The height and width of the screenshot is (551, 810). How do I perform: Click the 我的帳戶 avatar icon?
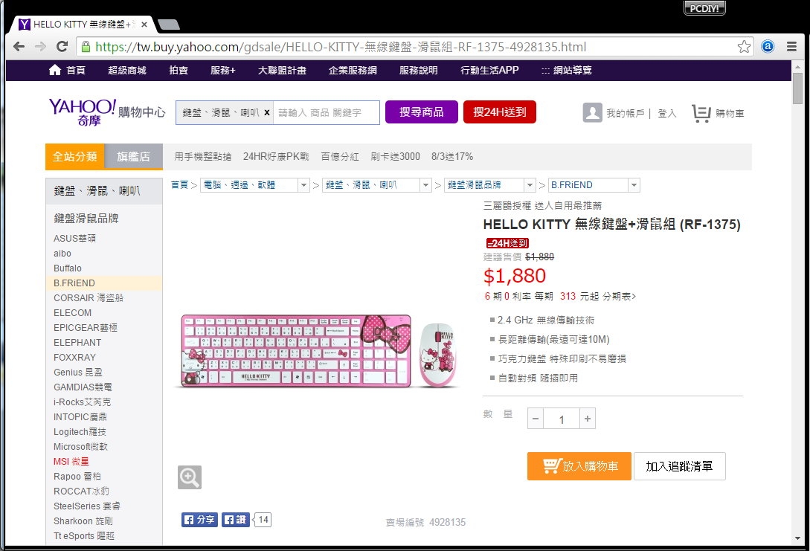pos(593,112)
